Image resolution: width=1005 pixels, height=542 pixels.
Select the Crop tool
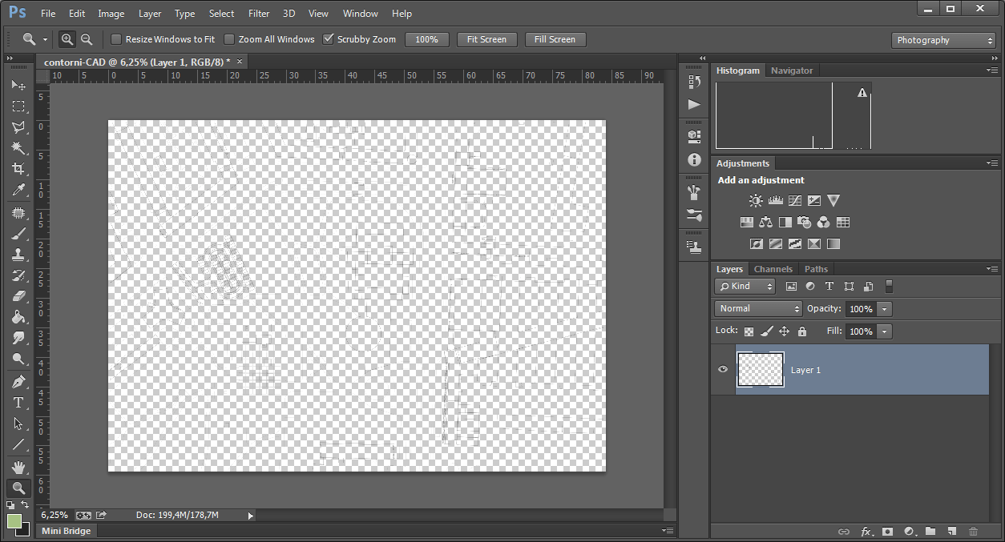[x=18, y=168]
